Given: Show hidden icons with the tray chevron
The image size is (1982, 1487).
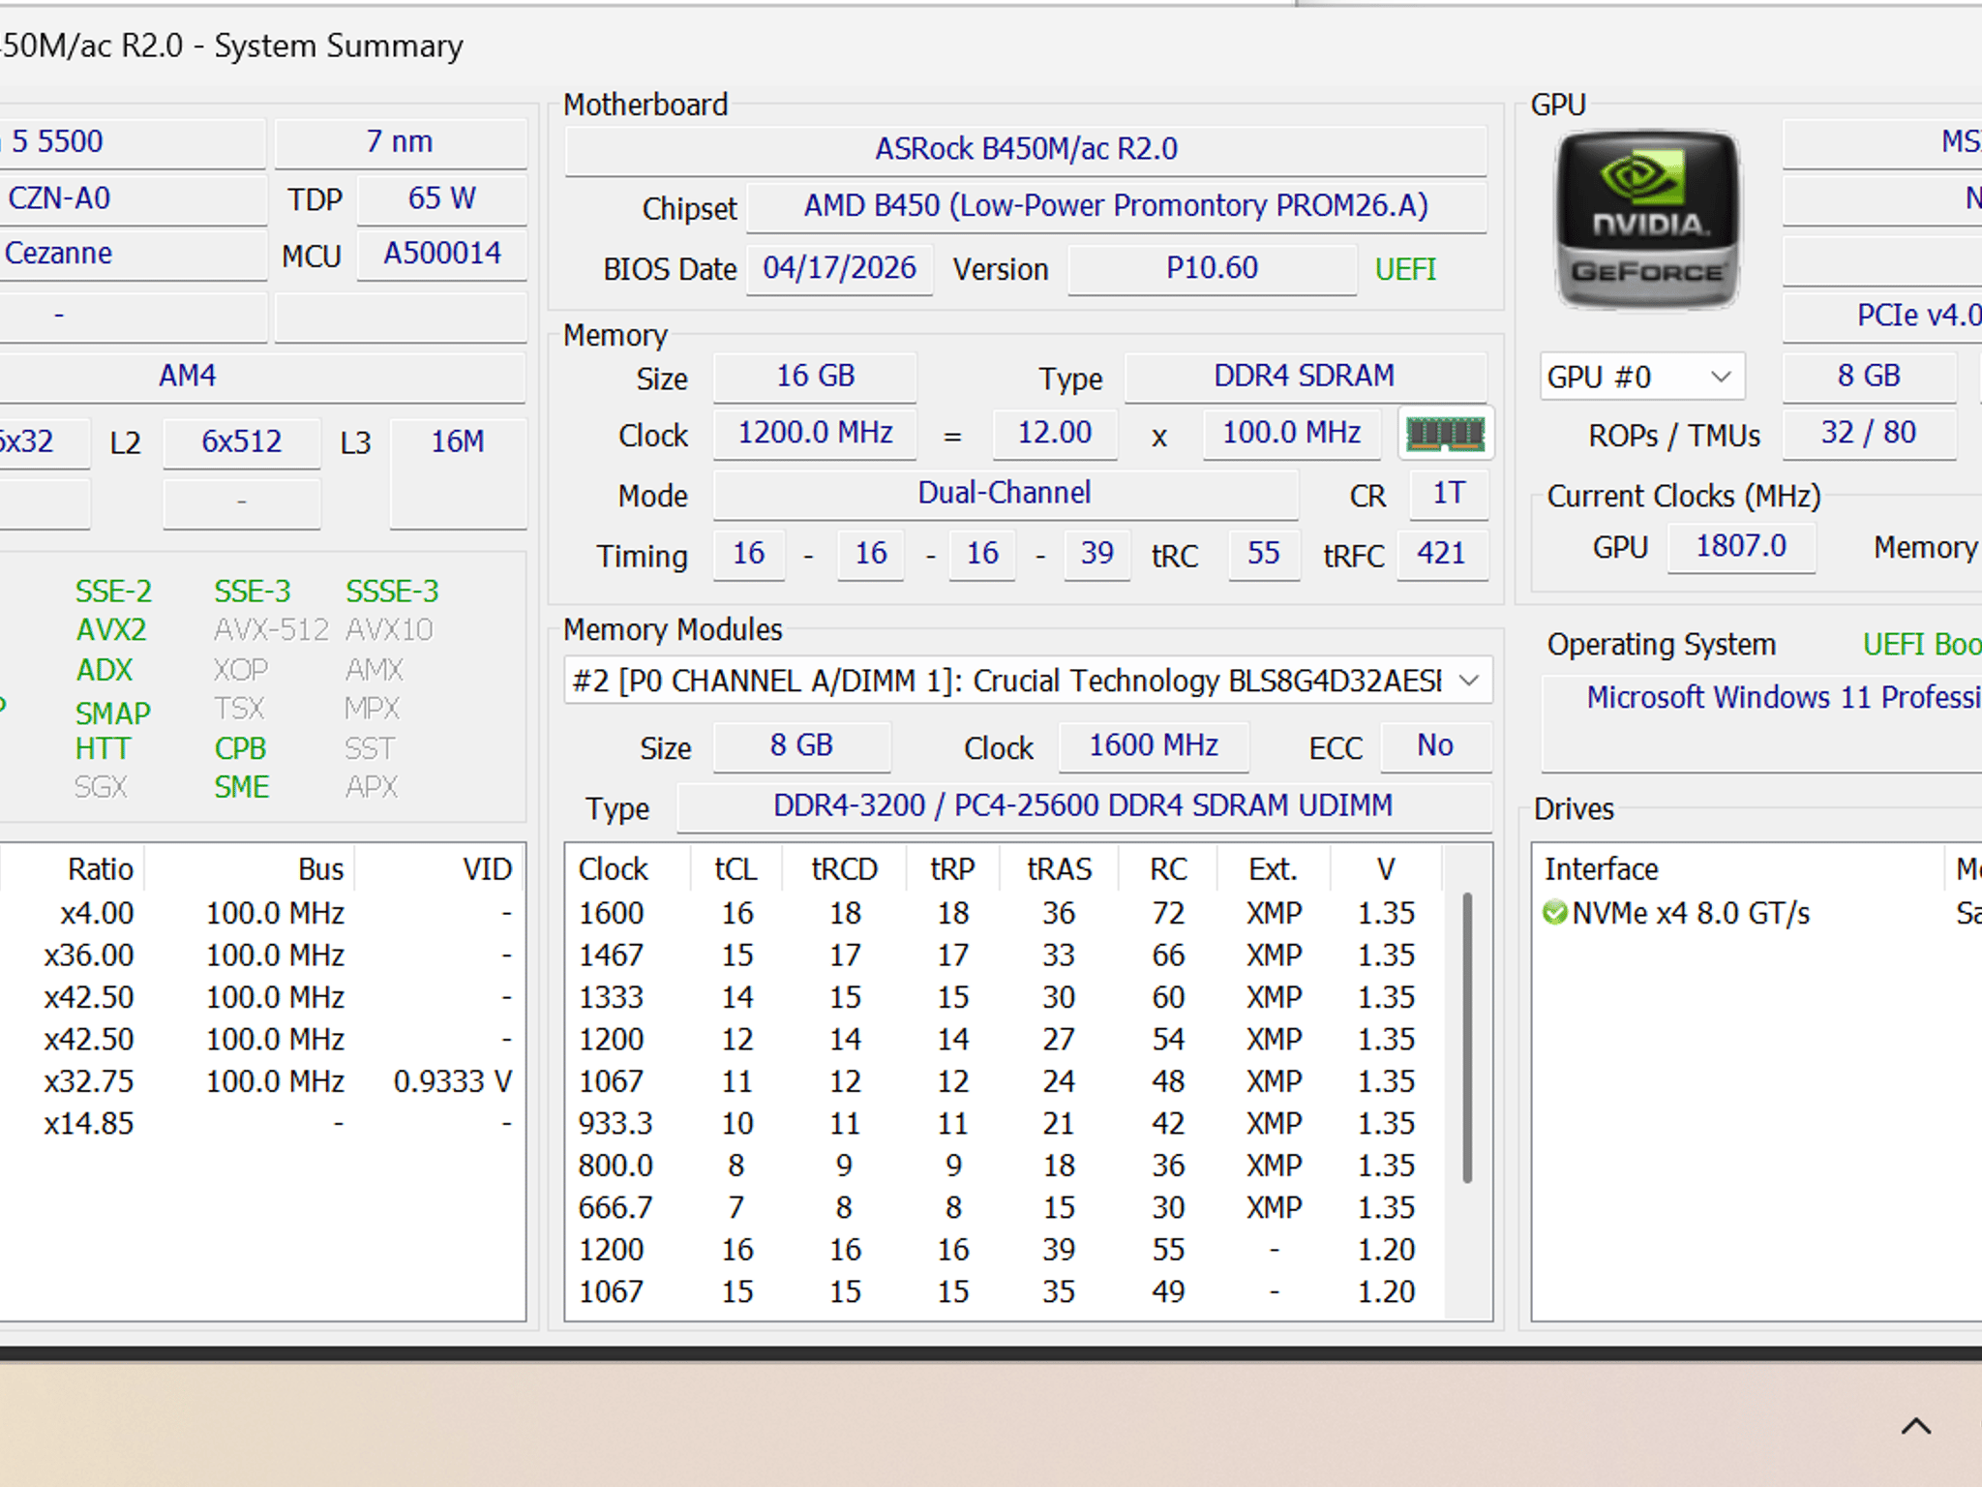Looking at the screenshot, I should (x=1915, y=1426).
